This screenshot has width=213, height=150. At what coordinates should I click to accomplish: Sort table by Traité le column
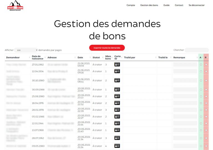coord(164,57)
